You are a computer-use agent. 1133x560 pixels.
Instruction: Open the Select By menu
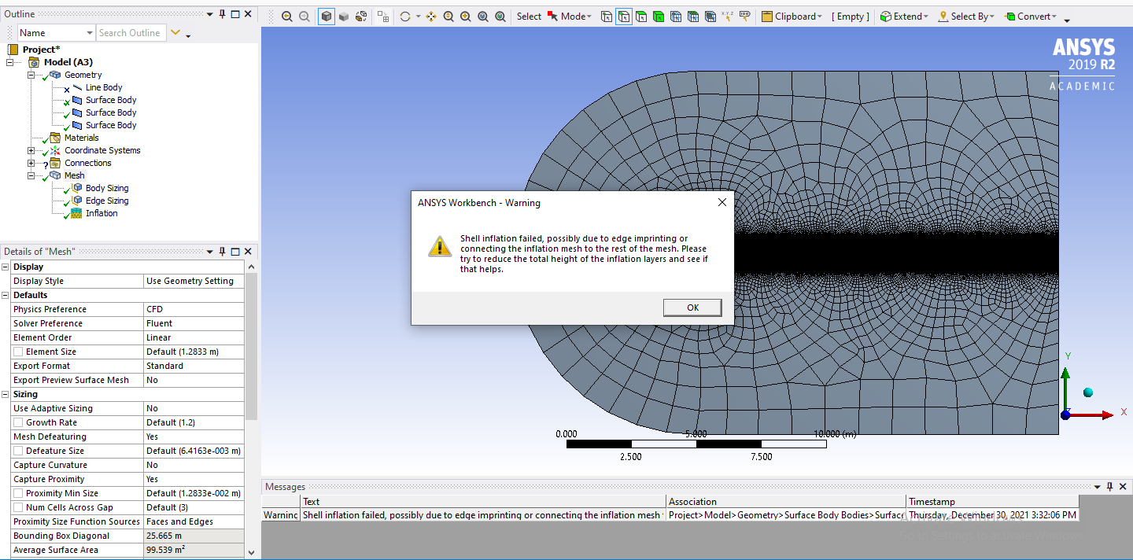(967, 17)
